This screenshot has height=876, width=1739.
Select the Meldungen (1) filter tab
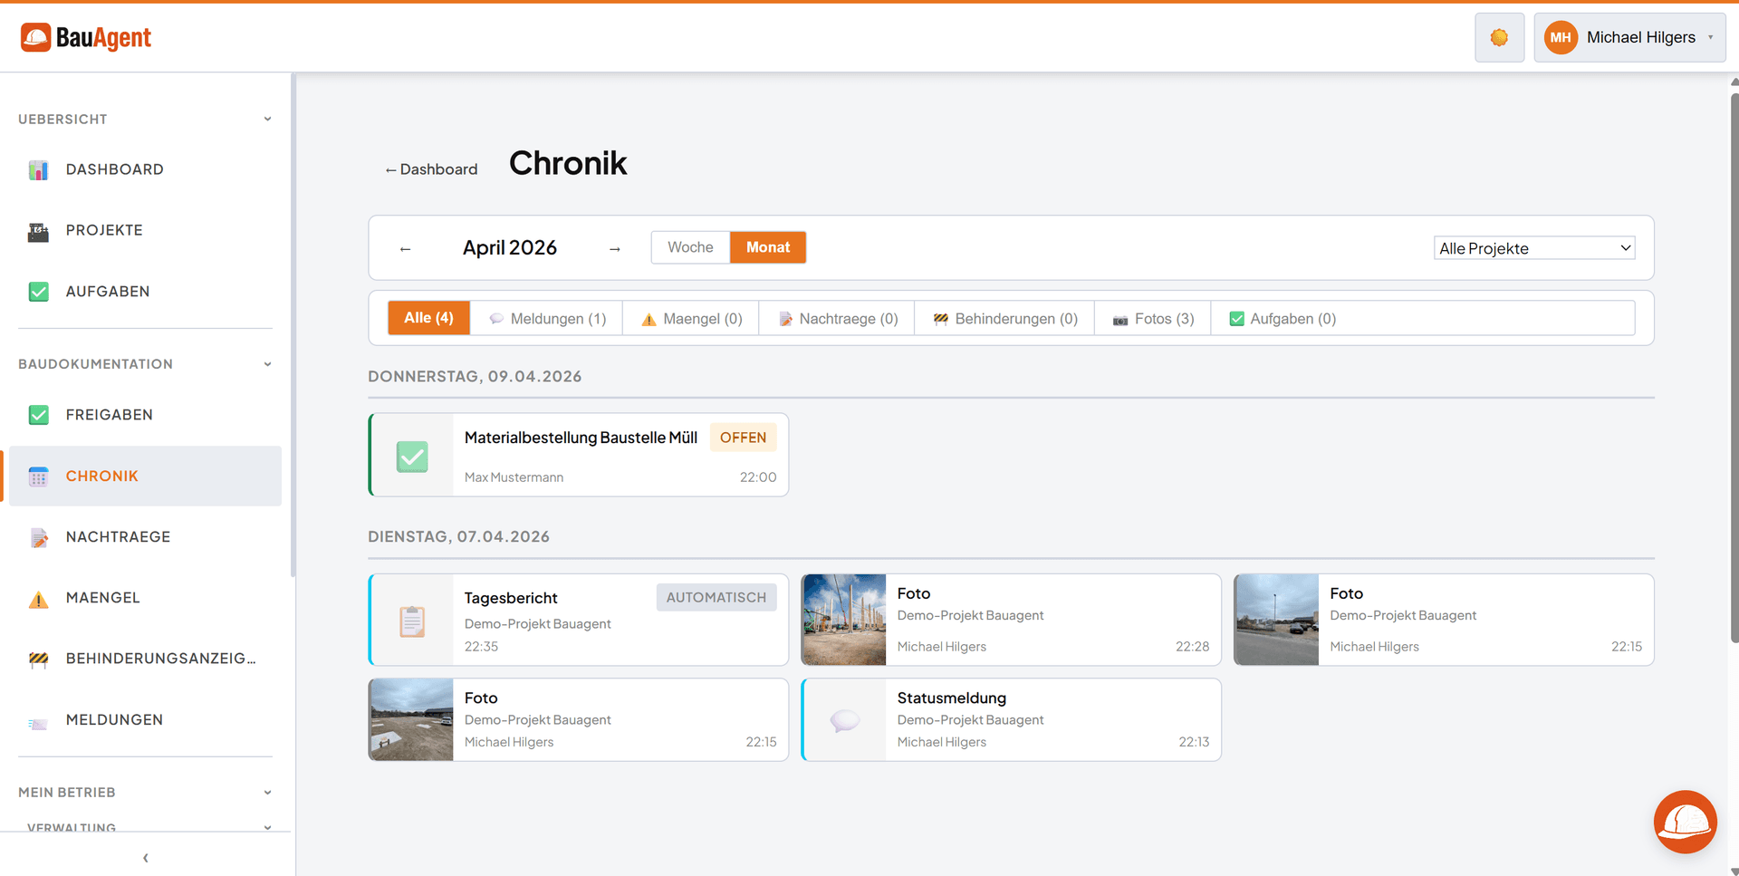coord(548,318)
